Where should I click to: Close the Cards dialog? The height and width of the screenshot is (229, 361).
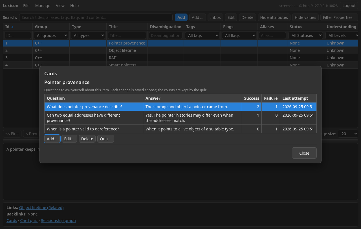point(304,153)
